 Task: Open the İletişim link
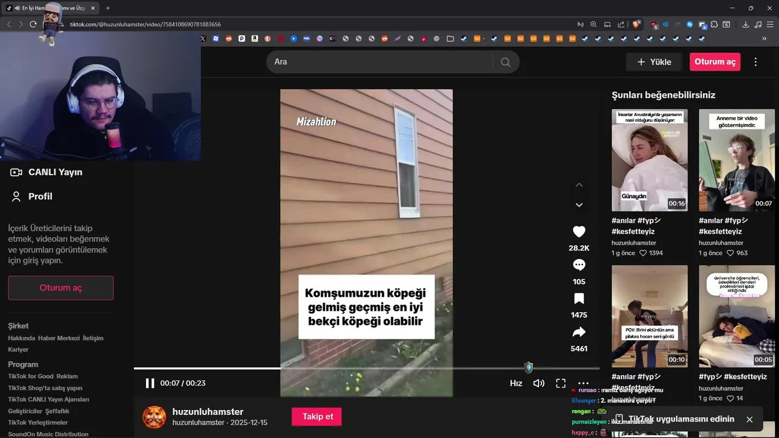pyautogui.click(x=93, y=338)
